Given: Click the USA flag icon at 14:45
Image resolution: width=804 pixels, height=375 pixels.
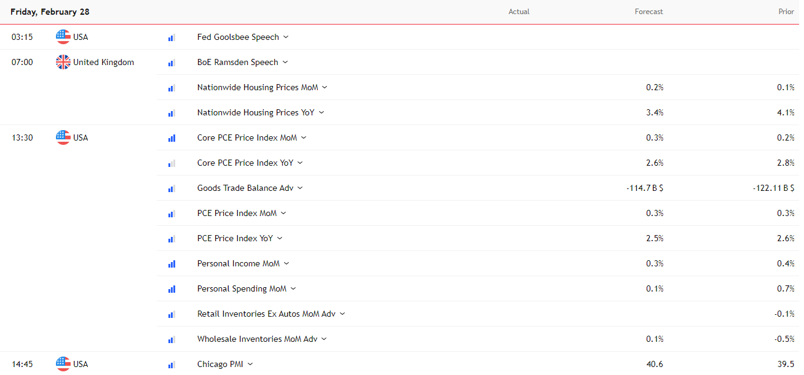Looking at the screenshot, I should point(63,364).
